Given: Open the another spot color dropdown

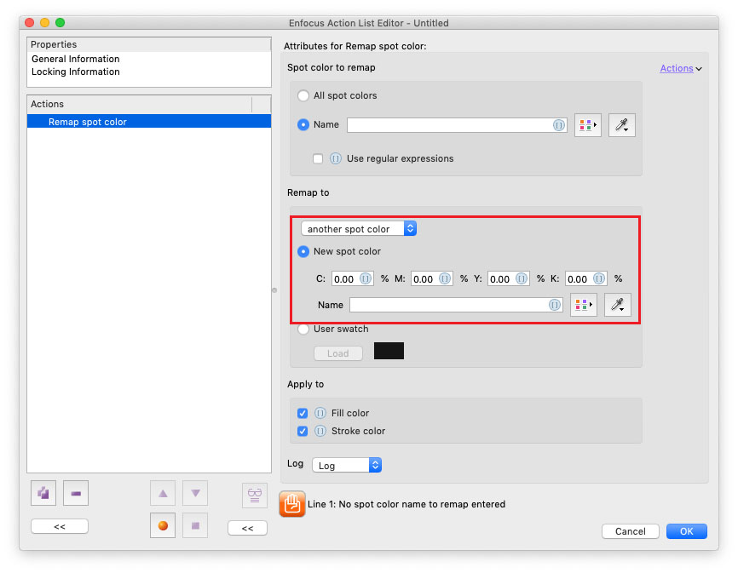Looking at the screenshot, I should [359, 229].
